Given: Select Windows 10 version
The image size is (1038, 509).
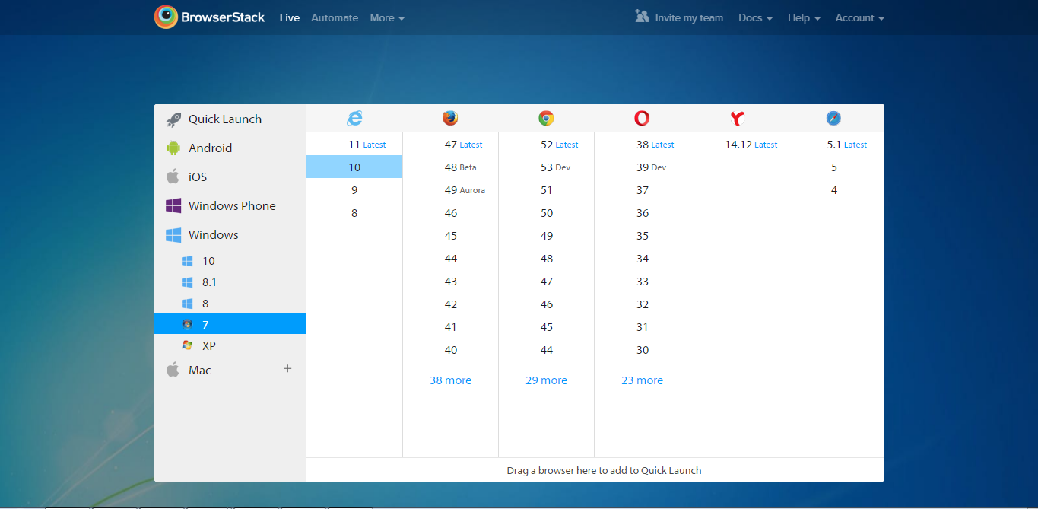Looking at the screenshot, I should pos(230,261).
